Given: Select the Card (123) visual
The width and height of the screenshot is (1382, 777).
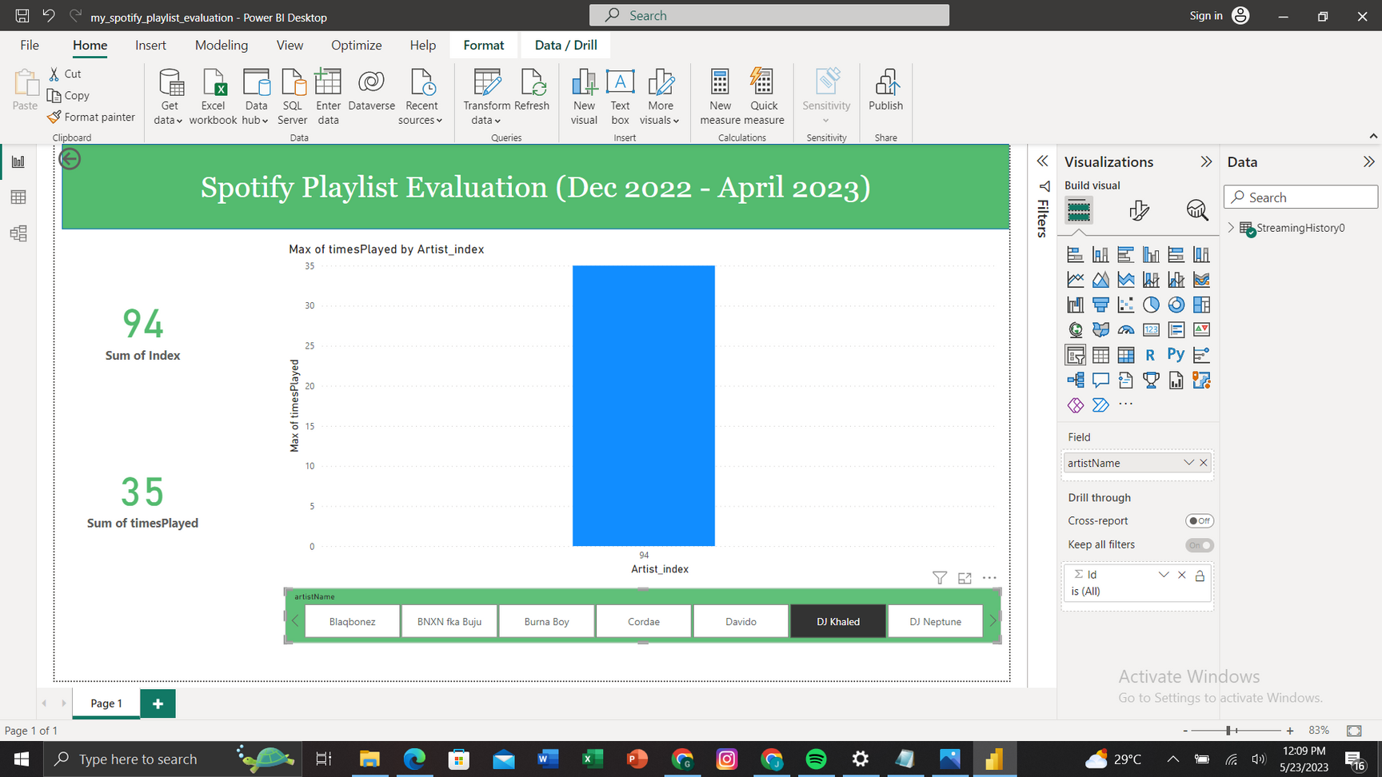Looking at the screenshot, I should 1151,329.
